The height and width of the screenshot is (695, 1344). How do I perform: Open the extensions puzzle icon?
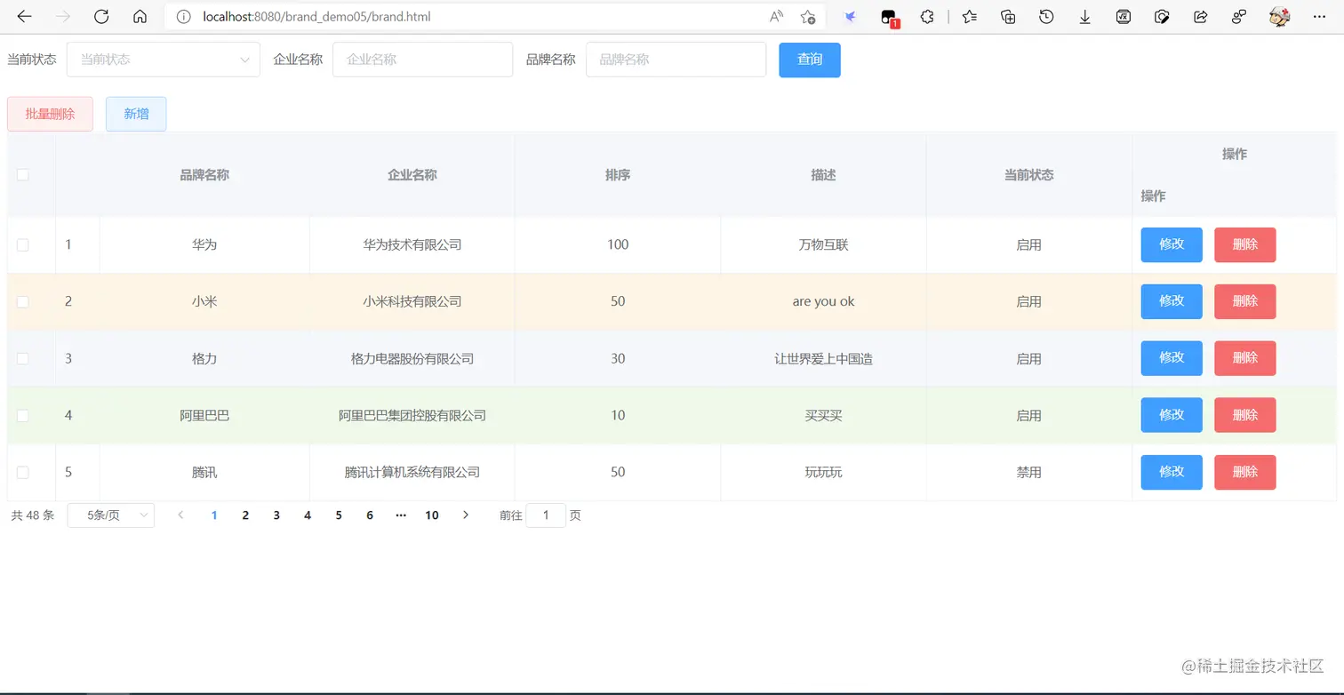point(927,17)
